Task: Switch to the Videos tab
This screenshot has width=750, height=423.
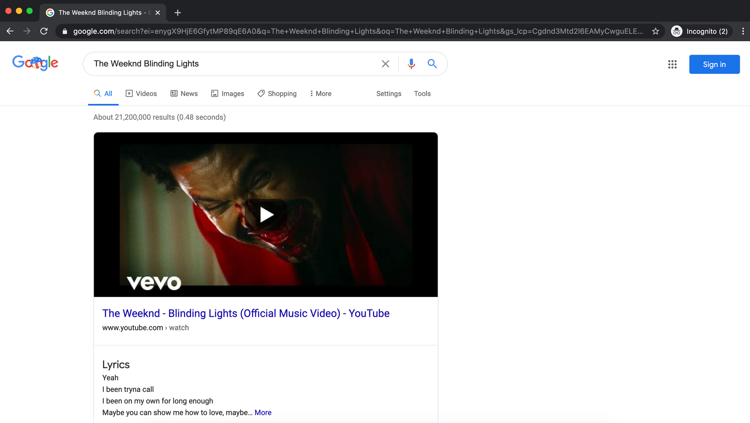Action: pyautogui.click(x=141, y=94)
